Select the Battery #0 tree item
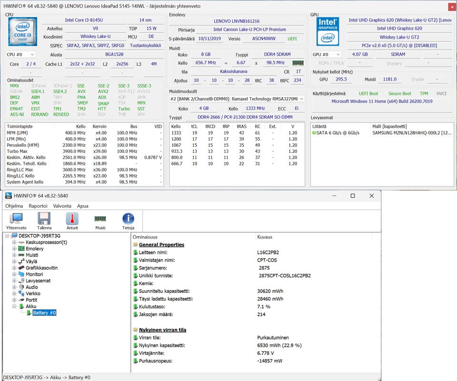The width and height of the screenshot is (457, 381). (44, 313)
